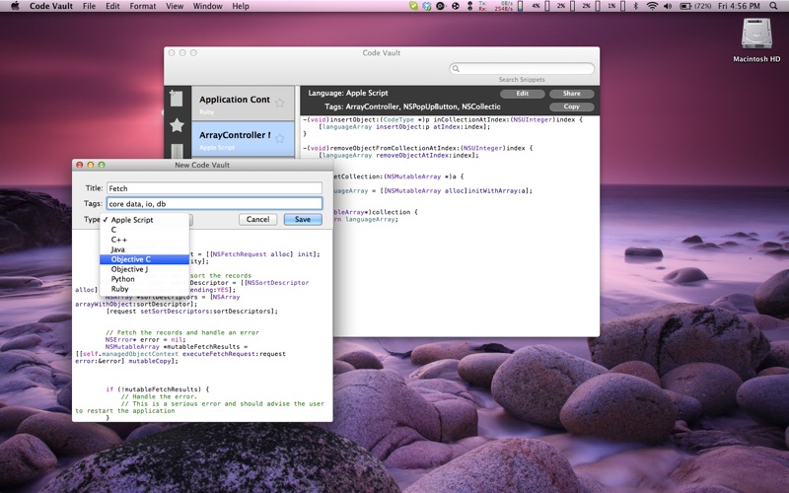Click the Share button in the snippet header
The height and width of the screenshot is (493, 789).
pyautogui.click(x=572, y=94)
